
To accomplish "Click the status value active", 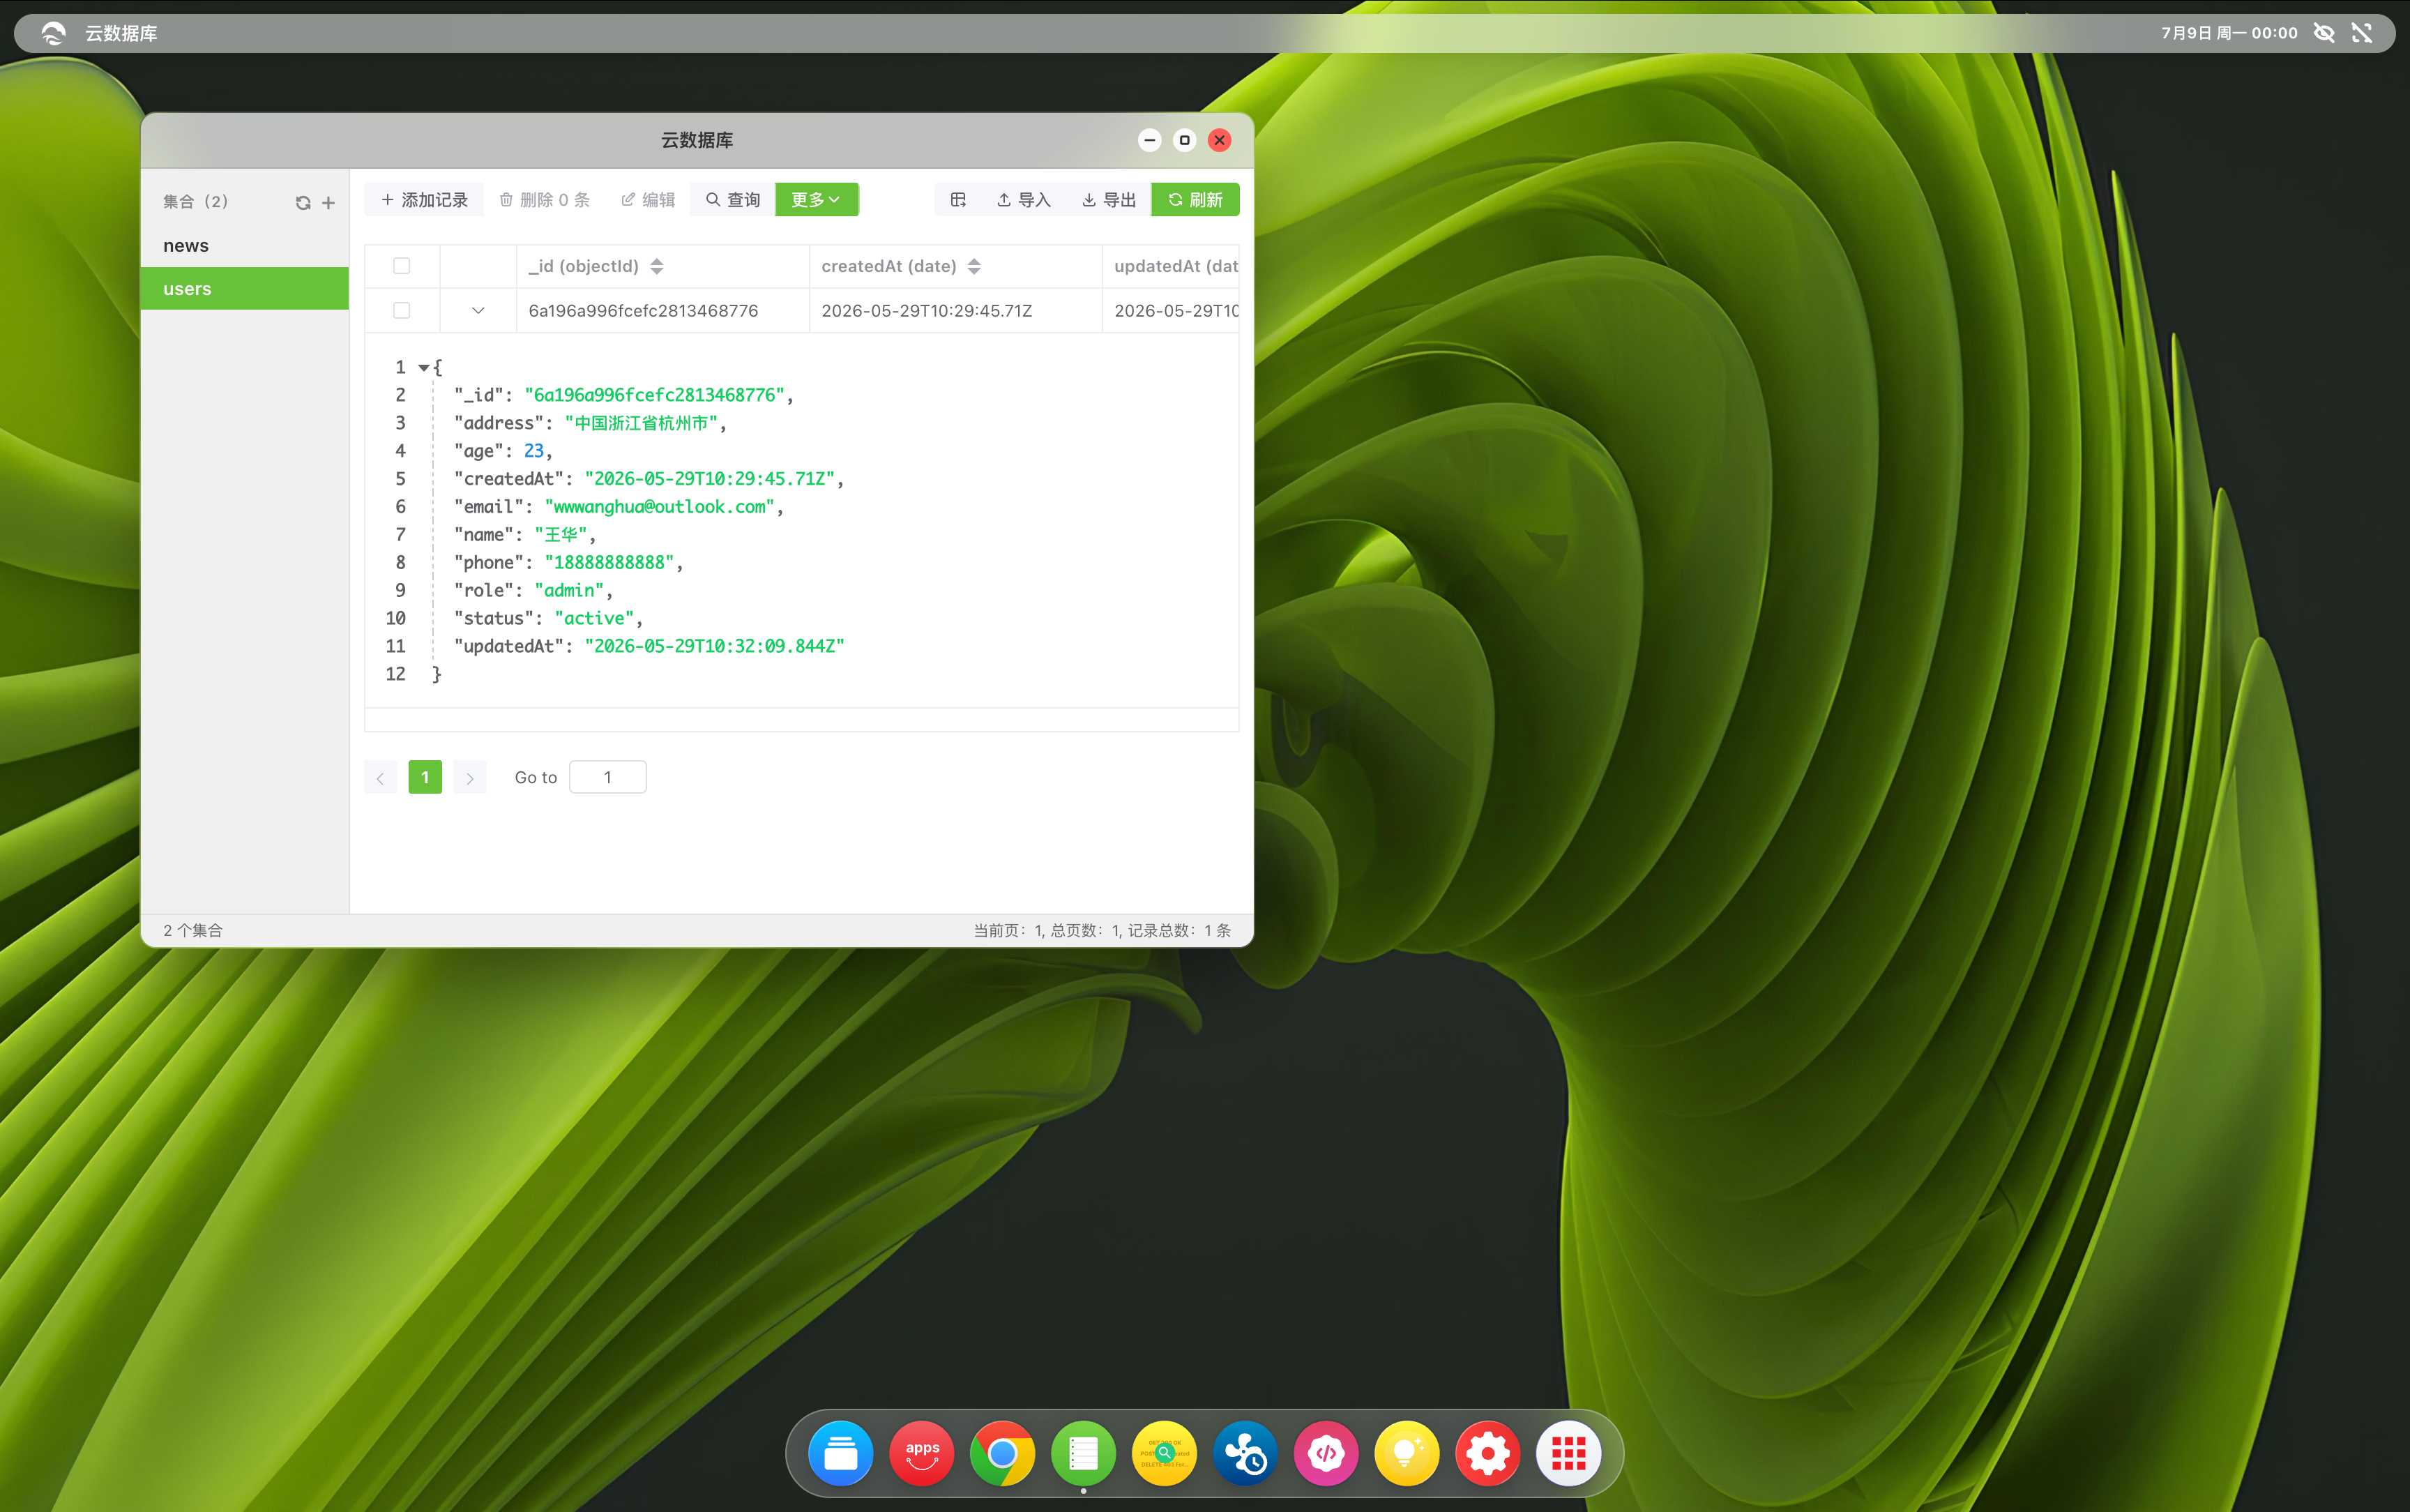I will 595,619.
